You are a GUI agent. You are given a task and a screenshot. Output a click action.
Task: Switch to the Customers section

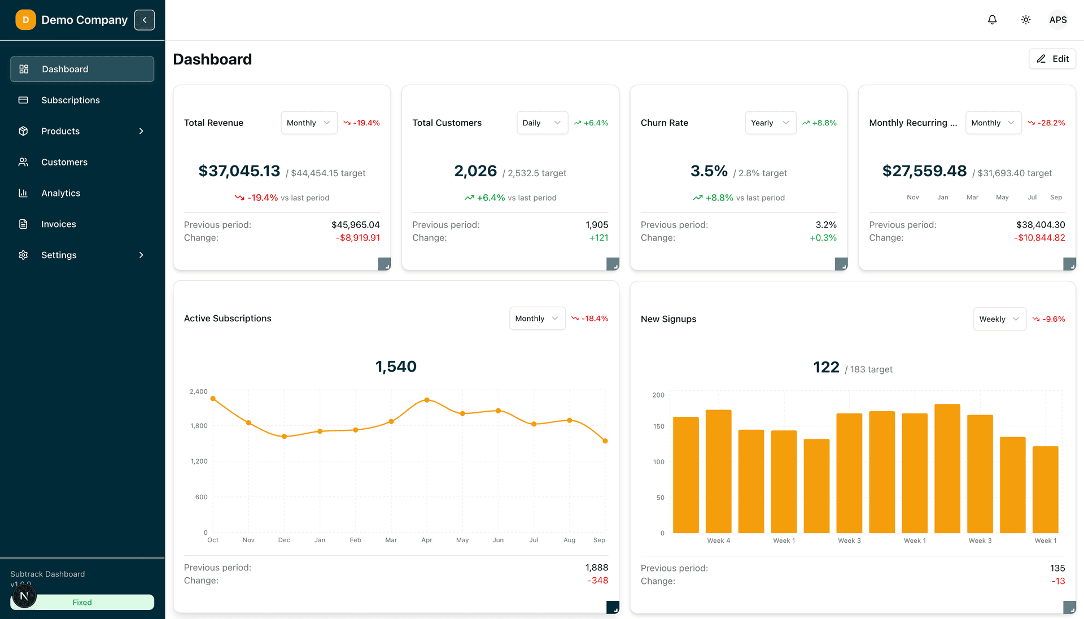(x=64, y=162)
